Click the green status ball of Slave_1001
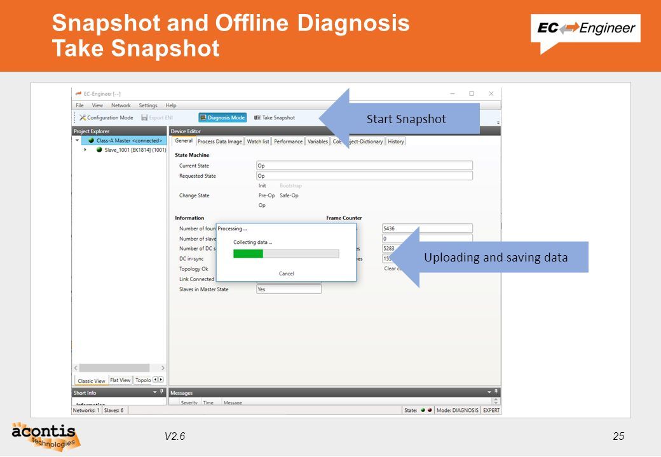 coord(99,150)
